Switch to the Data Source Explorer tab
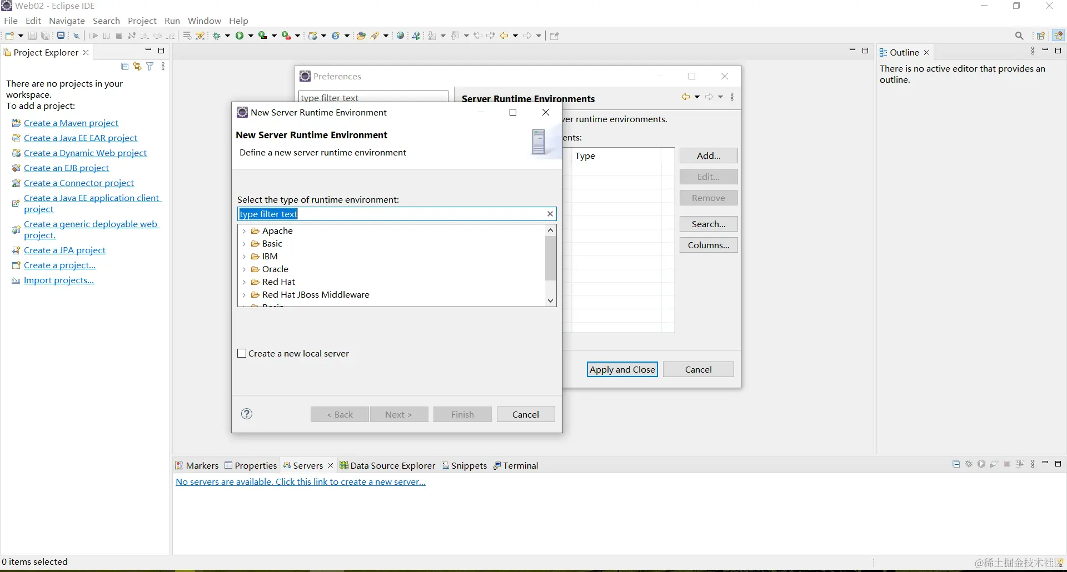1067x572 pixels. tap(388, 465)
